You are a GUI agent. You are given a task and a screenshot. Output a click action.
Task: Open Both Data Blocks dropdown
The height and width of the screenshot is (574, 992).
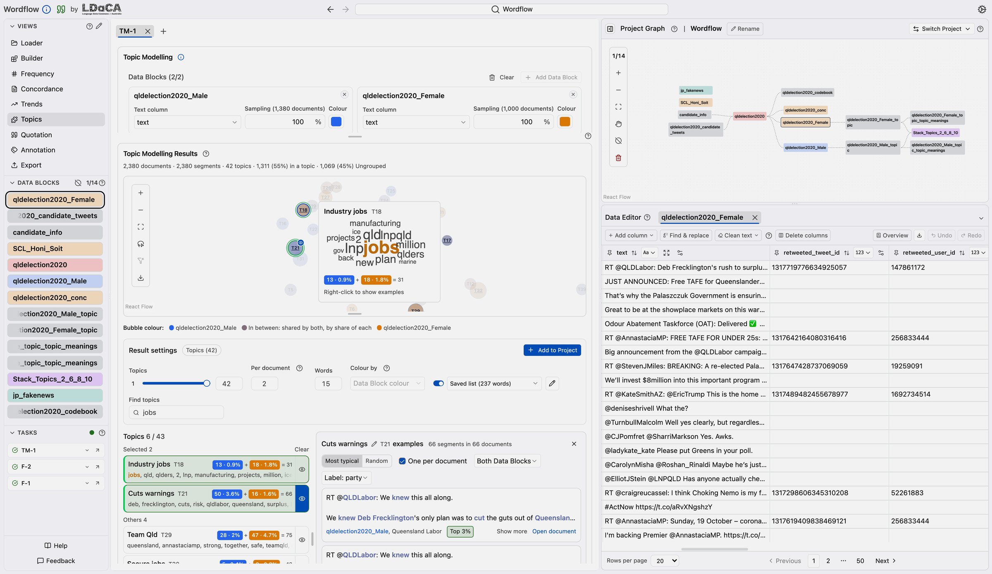click(506, 461)
